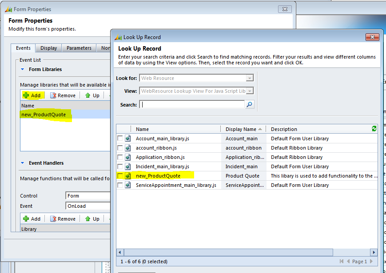Open the Parameters tab
Image resolution: width=386 pixels, height=273 pixels.
(79, 48)
